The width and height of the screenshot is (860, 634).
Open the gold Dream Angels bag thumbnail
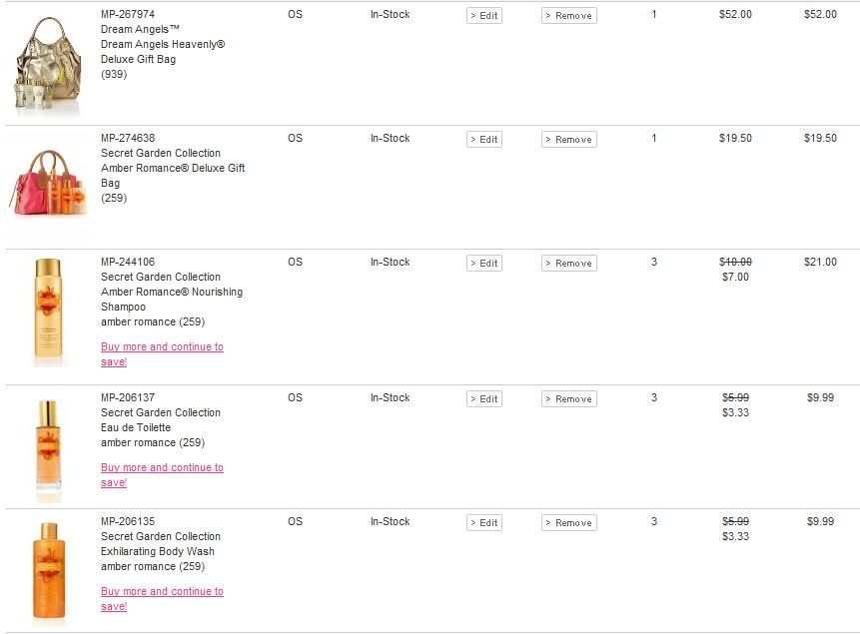[48, 66]
